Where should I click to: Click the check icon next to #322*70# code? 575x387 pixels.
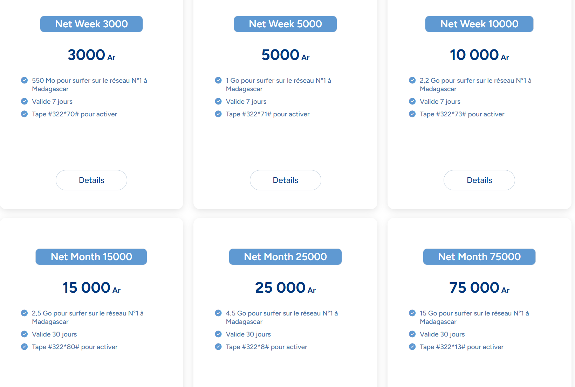(x=24, y=114)
